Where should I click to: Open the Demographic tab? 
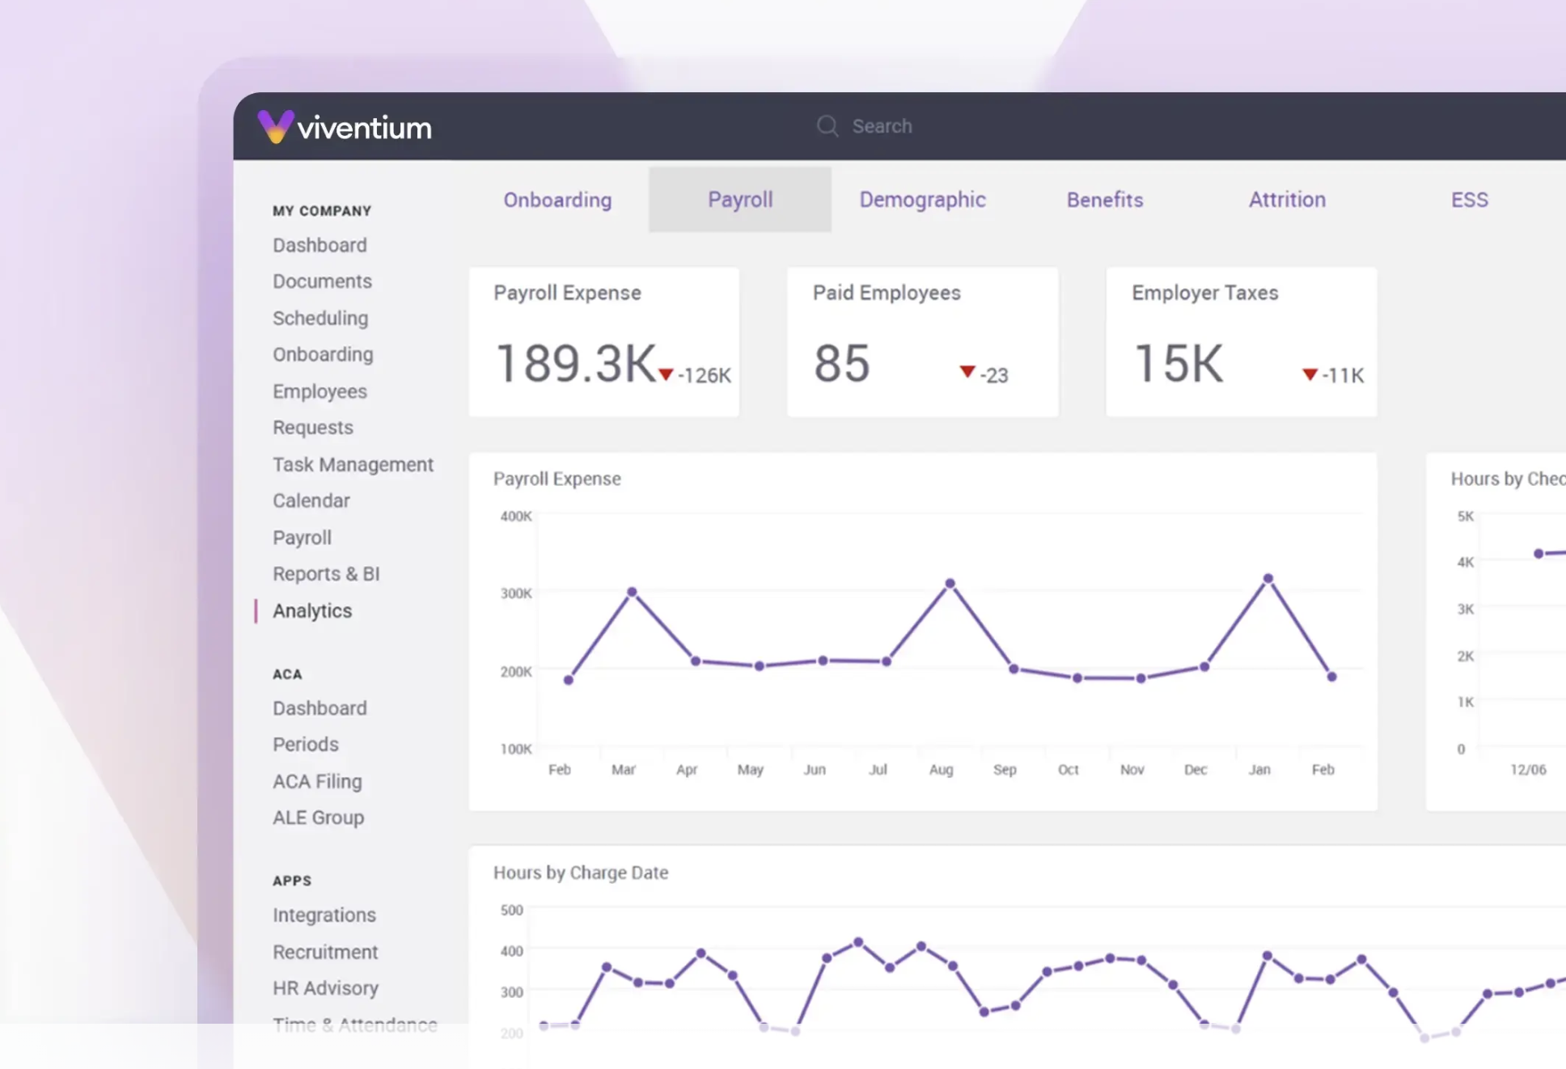pos(922,200)
